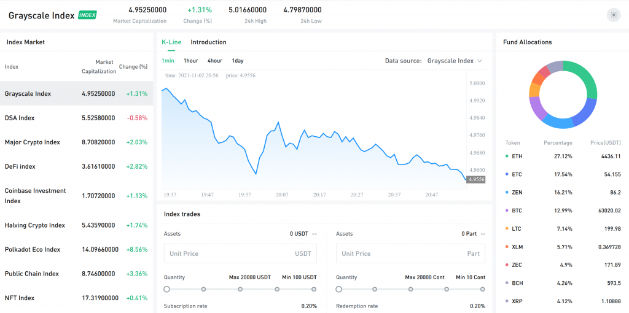
Task: Set redemption quantity slider to the last stop
Action: [x=483, y=289]
